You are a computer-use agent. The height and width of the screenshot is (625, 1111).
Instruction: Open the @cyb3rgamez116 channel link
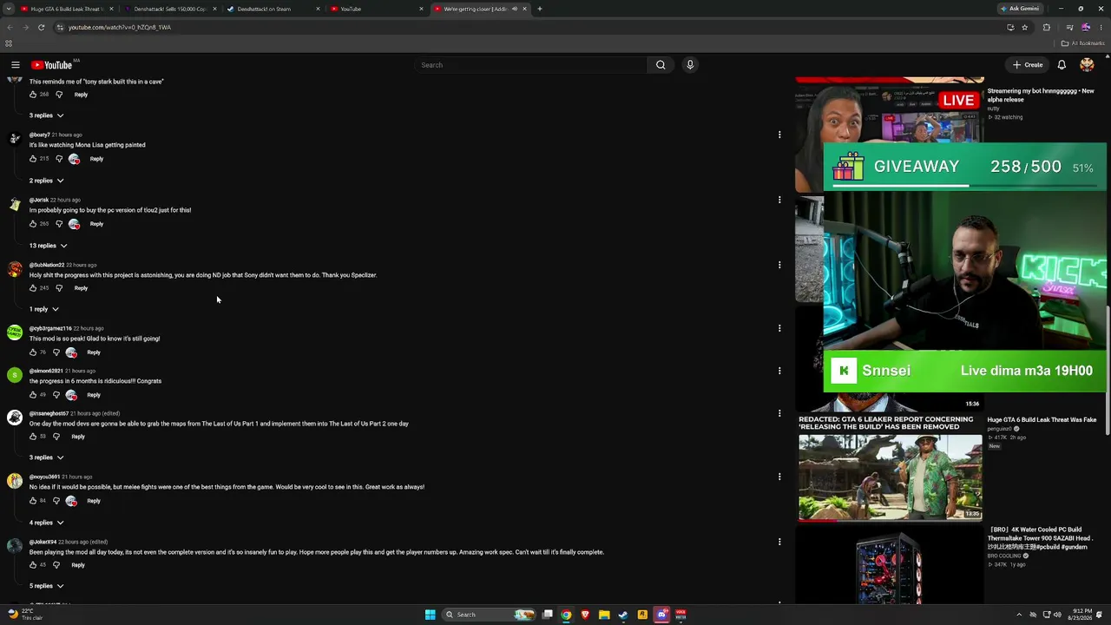tap(50, 328)
